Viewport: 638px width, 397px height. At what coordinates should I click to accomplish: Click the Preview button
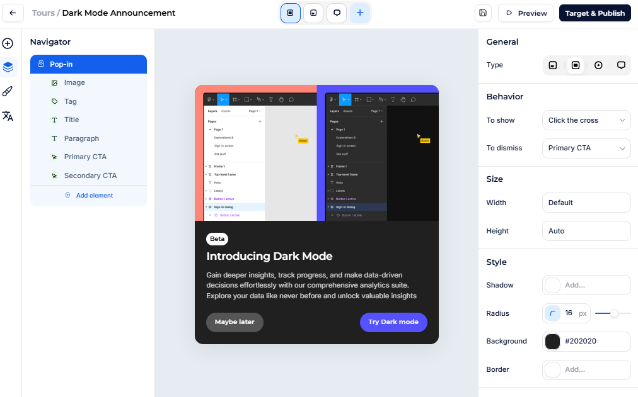(526, 13)
